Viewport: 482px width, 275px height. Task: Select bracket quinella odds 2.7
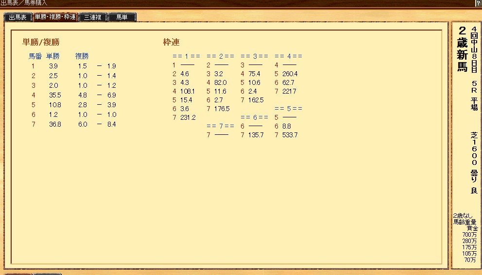(219, 100)
